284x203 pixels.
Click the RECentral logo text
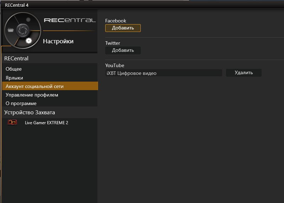coord(70,20)
